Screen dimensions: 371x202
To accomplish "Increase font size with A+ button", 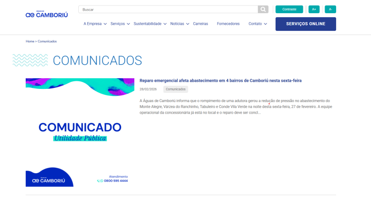I will click(313, 9).
